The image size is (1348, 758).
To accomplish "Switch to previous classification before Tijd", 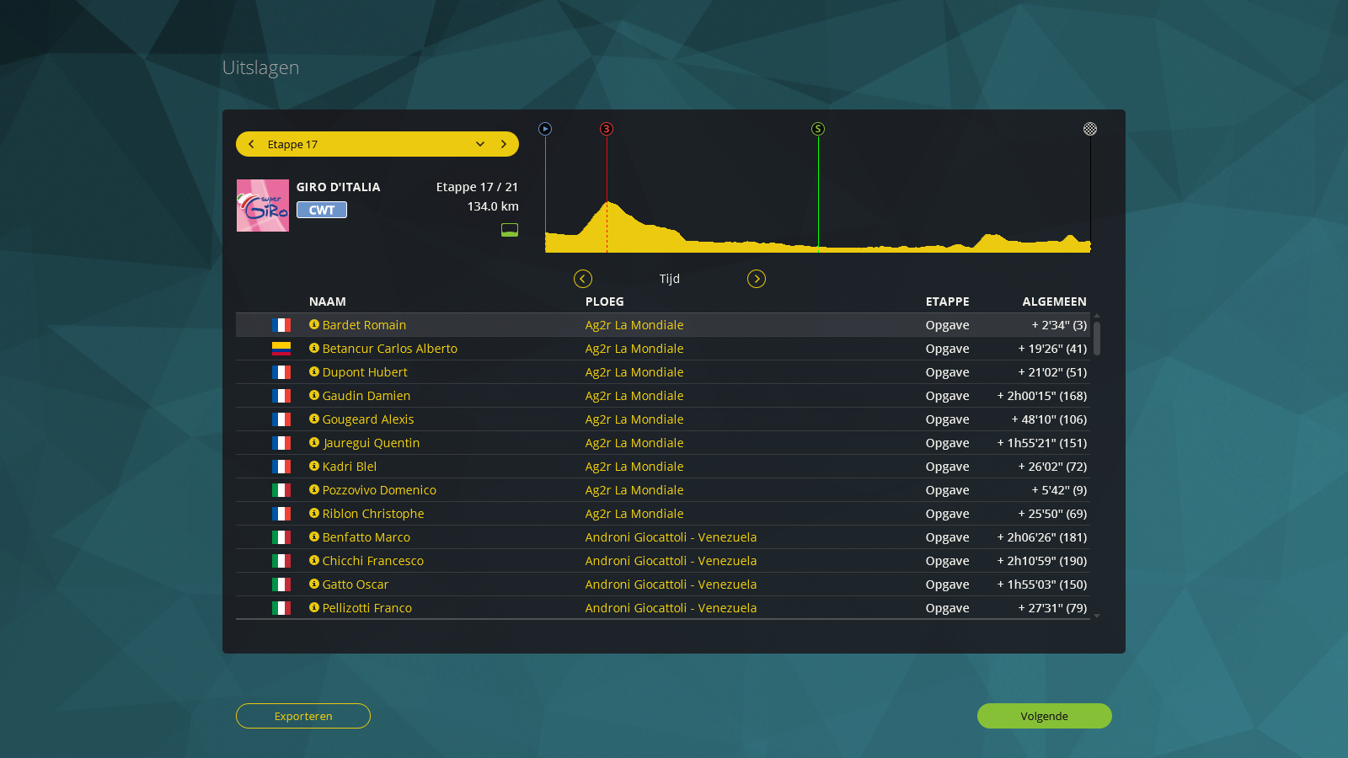I will click(x=583, y=279).
